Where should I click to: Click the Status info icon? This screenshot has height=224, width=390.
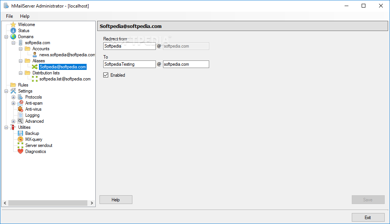pyautogui.click(x=13, y=31)
